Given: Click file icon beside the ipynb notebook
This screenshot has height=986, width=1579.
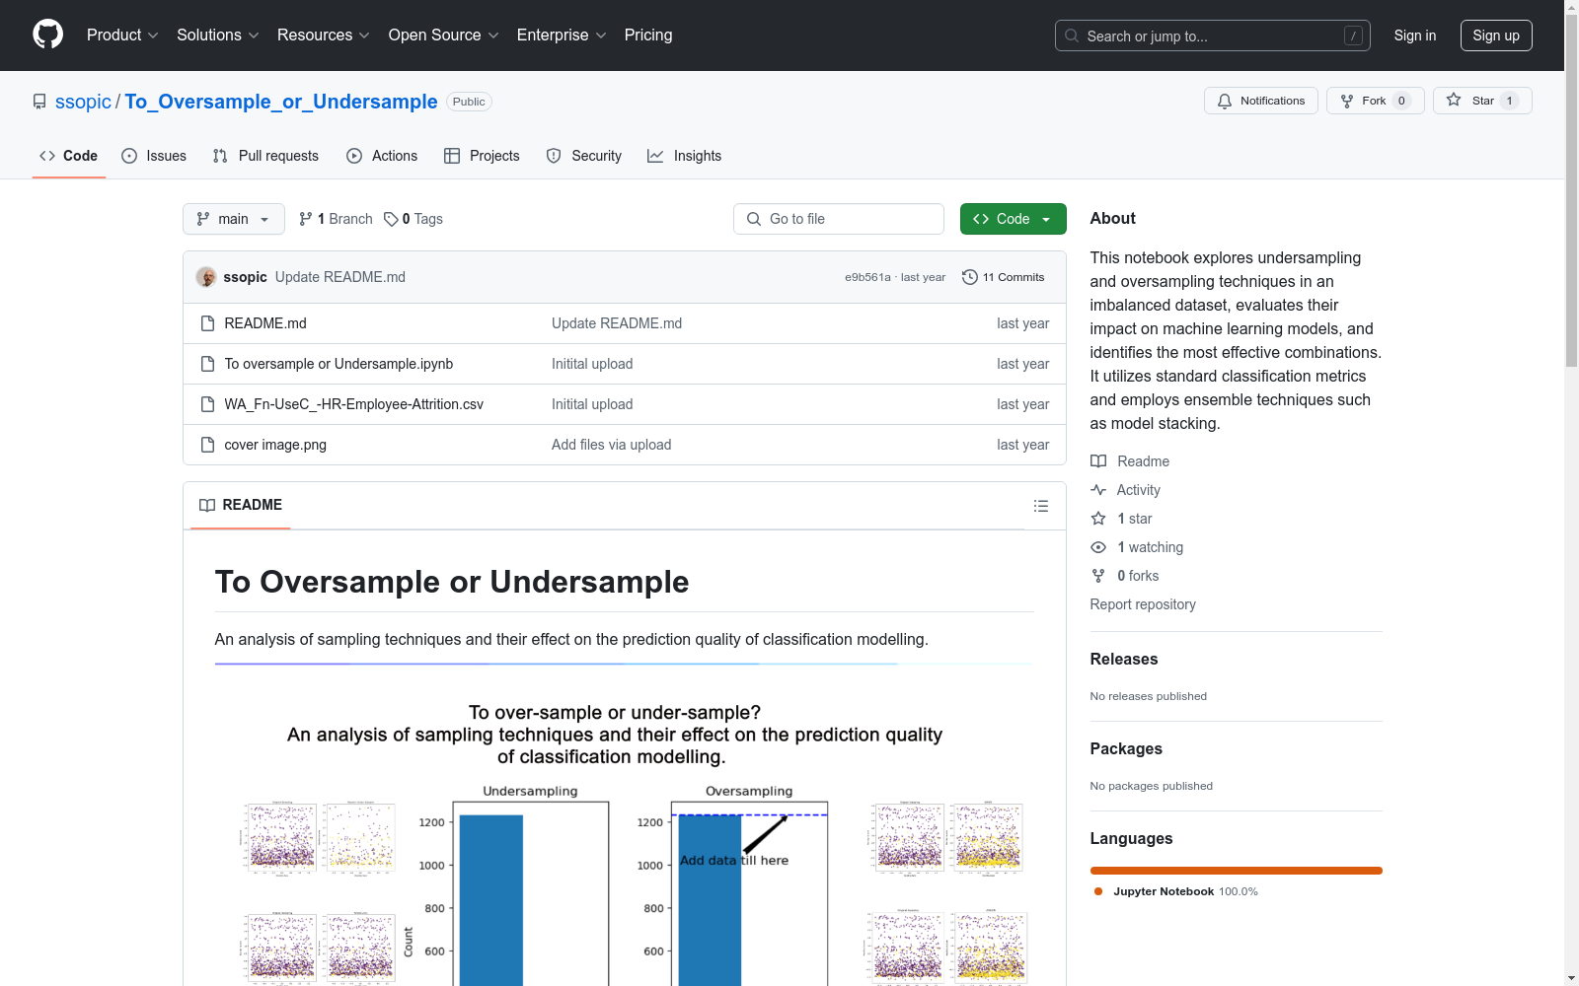Looking at the screenshot, I should pyautogui.click(x=207, y=364).
